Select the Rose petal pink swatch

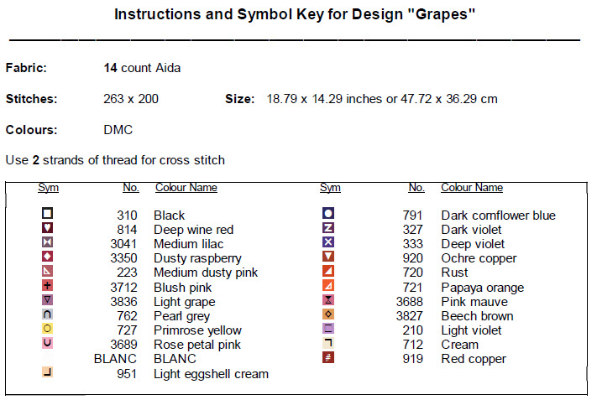pyautogui.click(x=48, y=343)
